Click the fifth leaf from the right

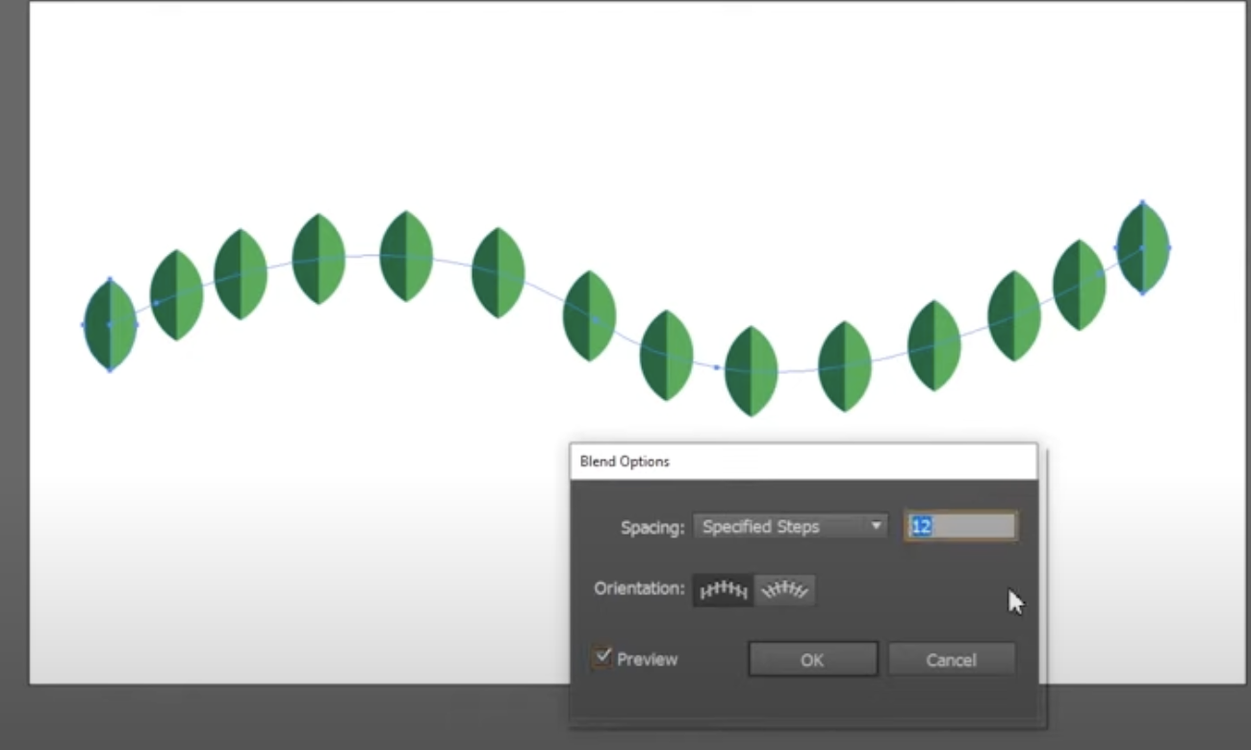click(844, 365)
